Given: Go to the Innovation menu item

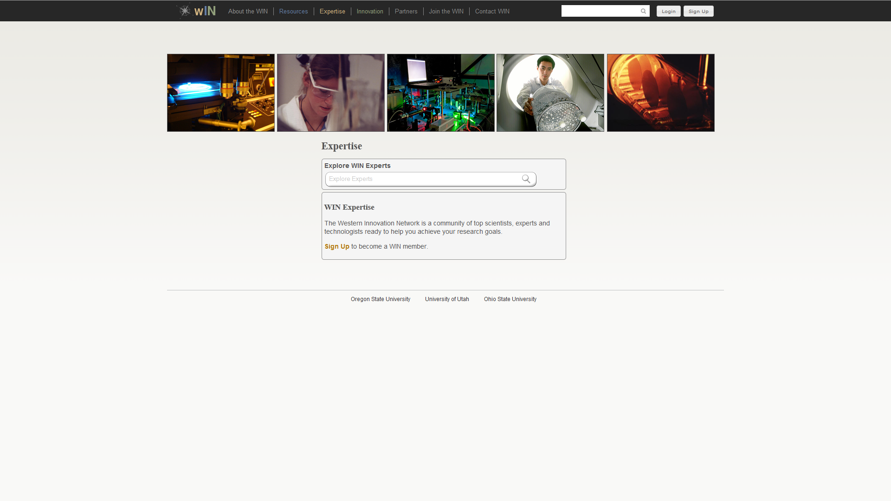Looking at the screenshot, I should pyautogui.click(x=370, y=11).
